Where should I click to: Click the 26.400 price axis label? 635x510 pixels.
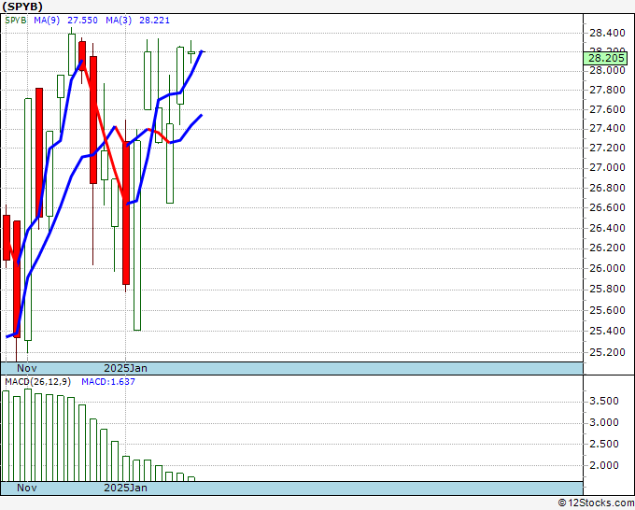(x=607, y=228)
